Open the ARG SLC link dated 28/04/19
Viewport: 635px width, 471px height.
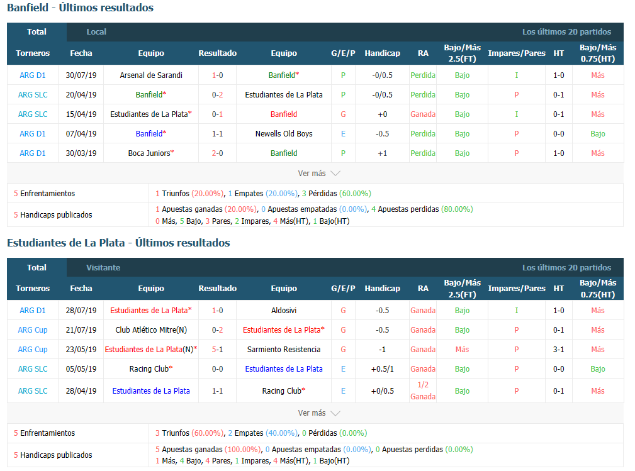click(x=33, y=391)
